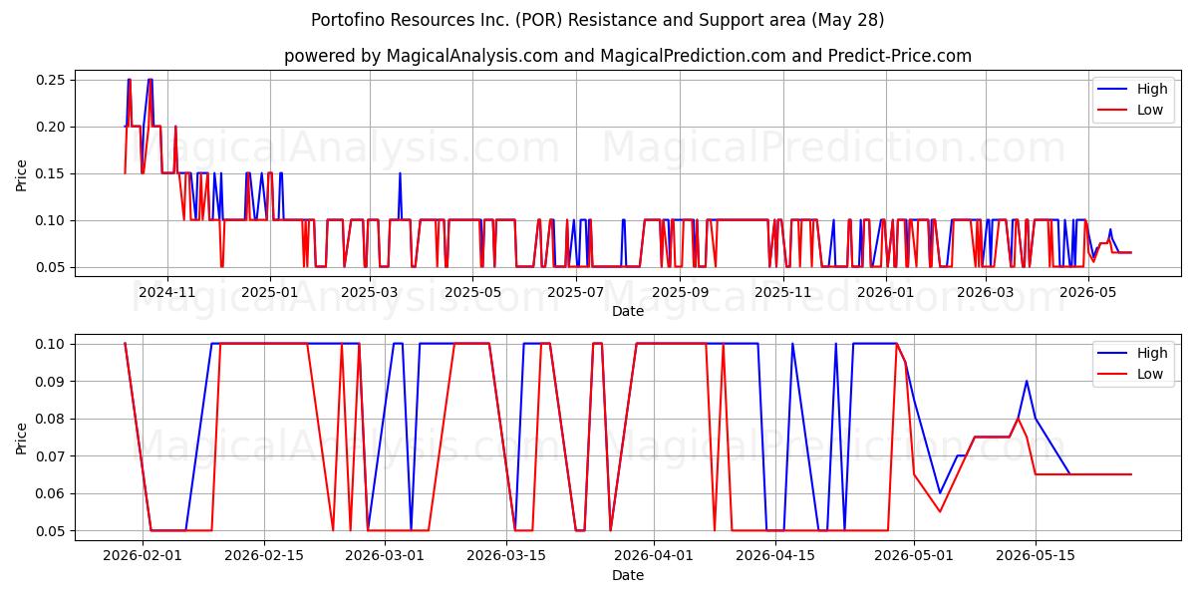This screenshot has height=598, width=1196.
Task: Click the subtitle 'powered by MagicalAnalysis.com and MagicalPrediction.com and Predict-Price.com'
Action: pos(628,56)
